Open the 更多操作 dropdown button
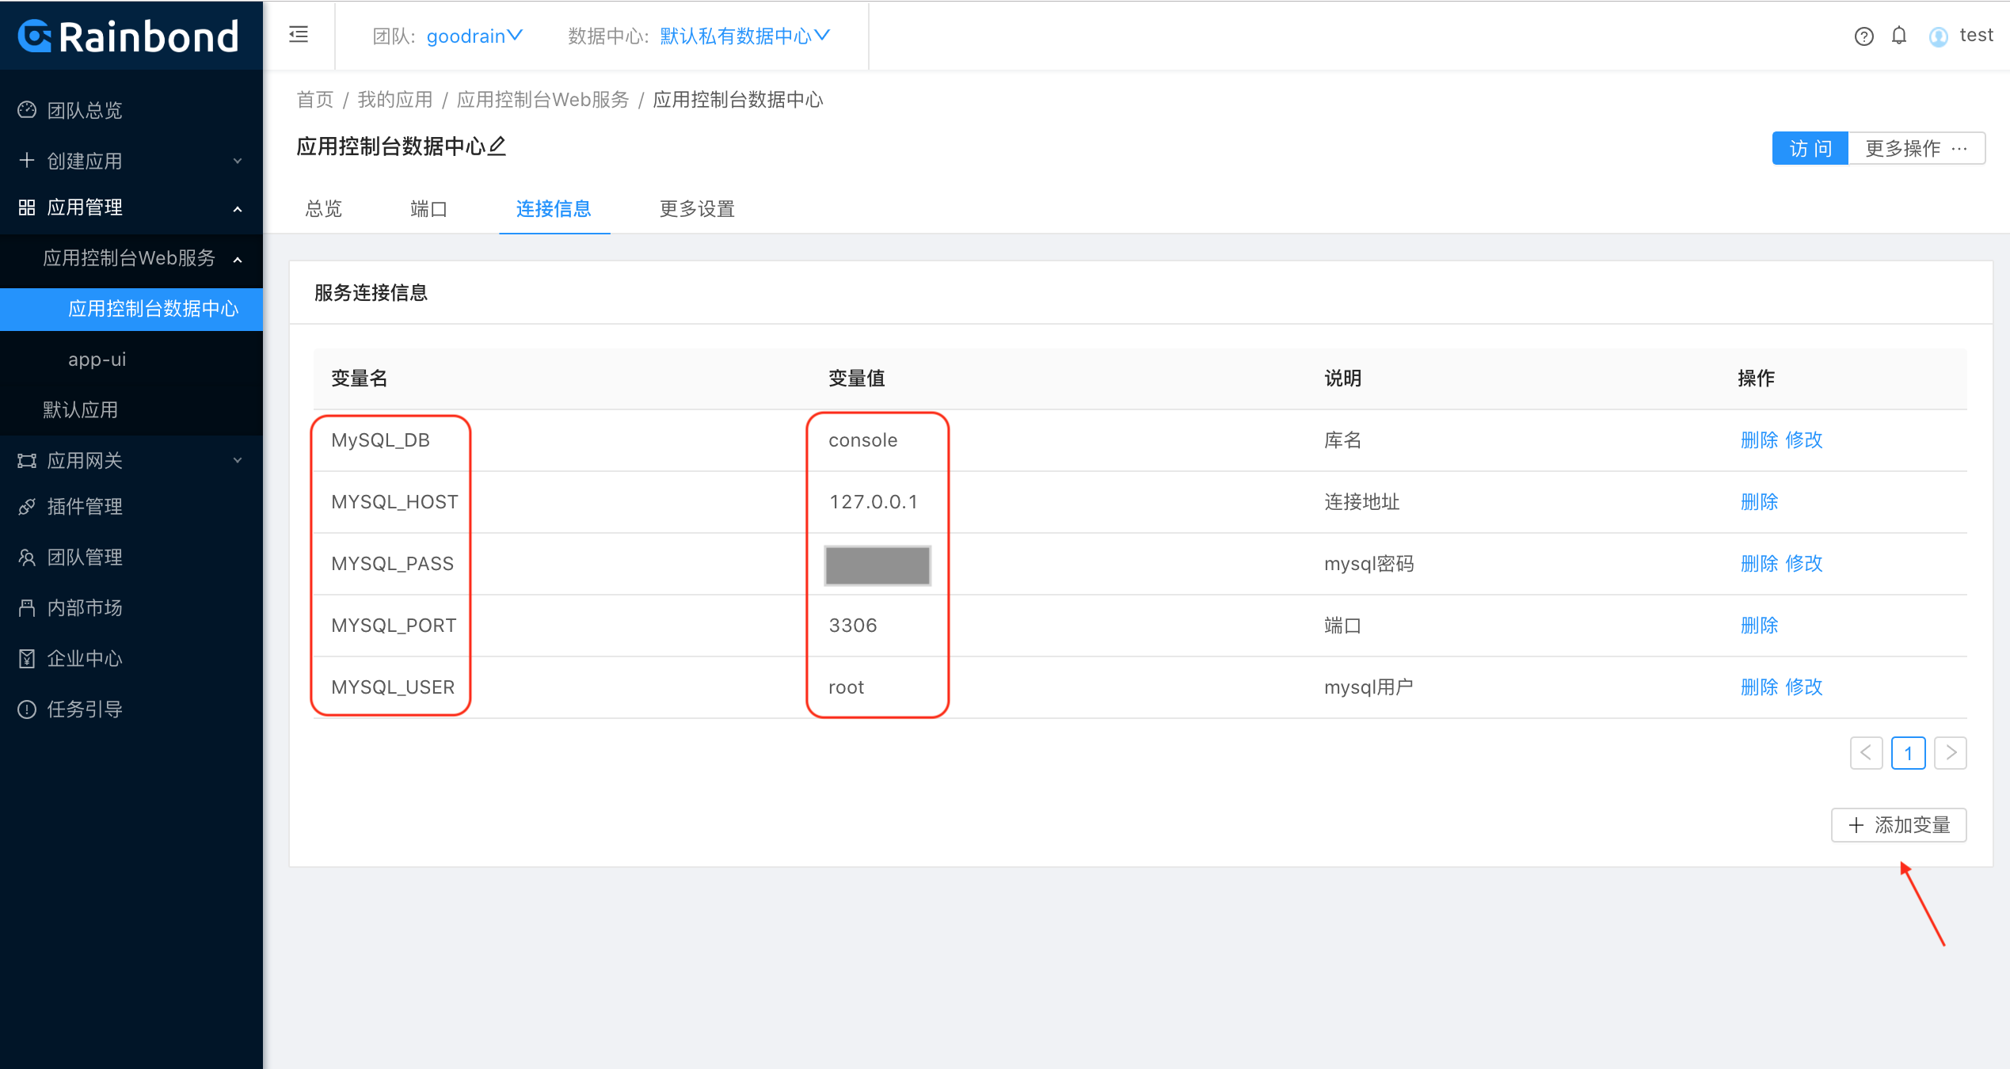Image resolution: width=2010 pixels, height=1069 pixels. [1917, 148]
